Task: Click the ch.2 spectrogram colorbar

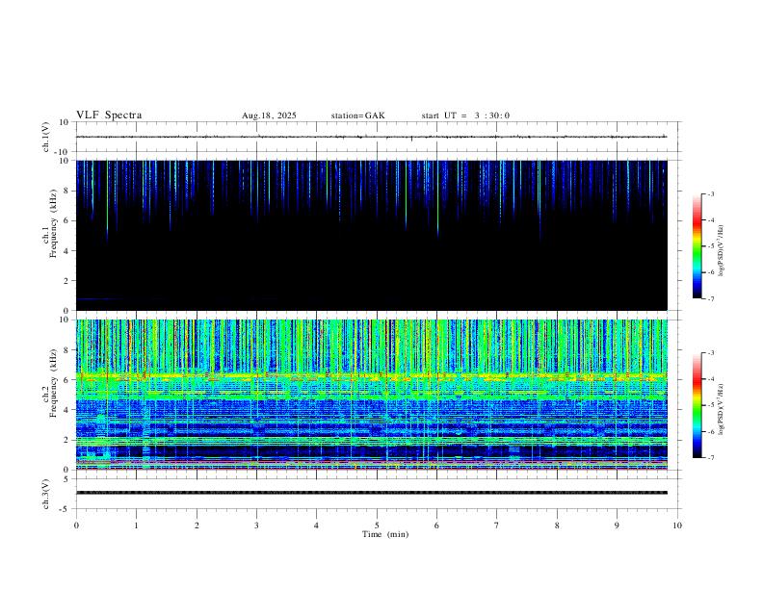Action: [x=697, y=405]
